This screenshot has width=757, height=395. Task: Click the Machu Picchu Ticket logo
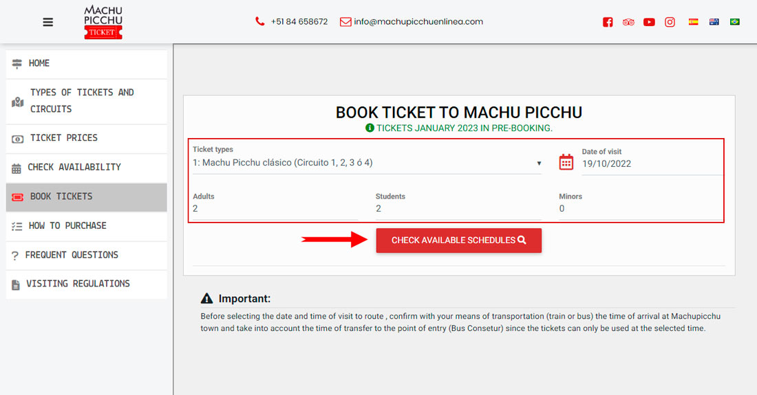(x=103, y=22)
